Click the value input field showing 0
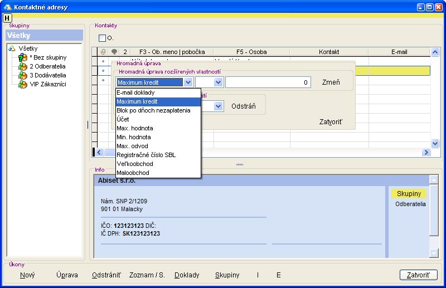 (x=269, y=82)
